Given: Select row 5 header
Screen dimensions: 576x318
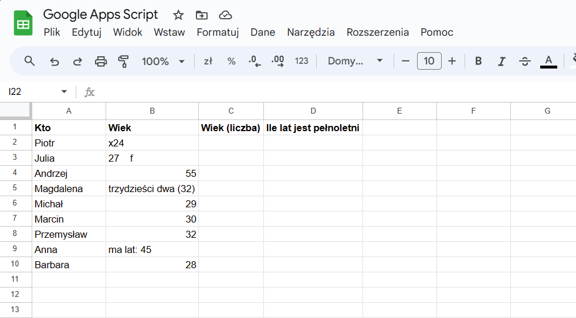Looking at the screenshot, I should 15,188.
